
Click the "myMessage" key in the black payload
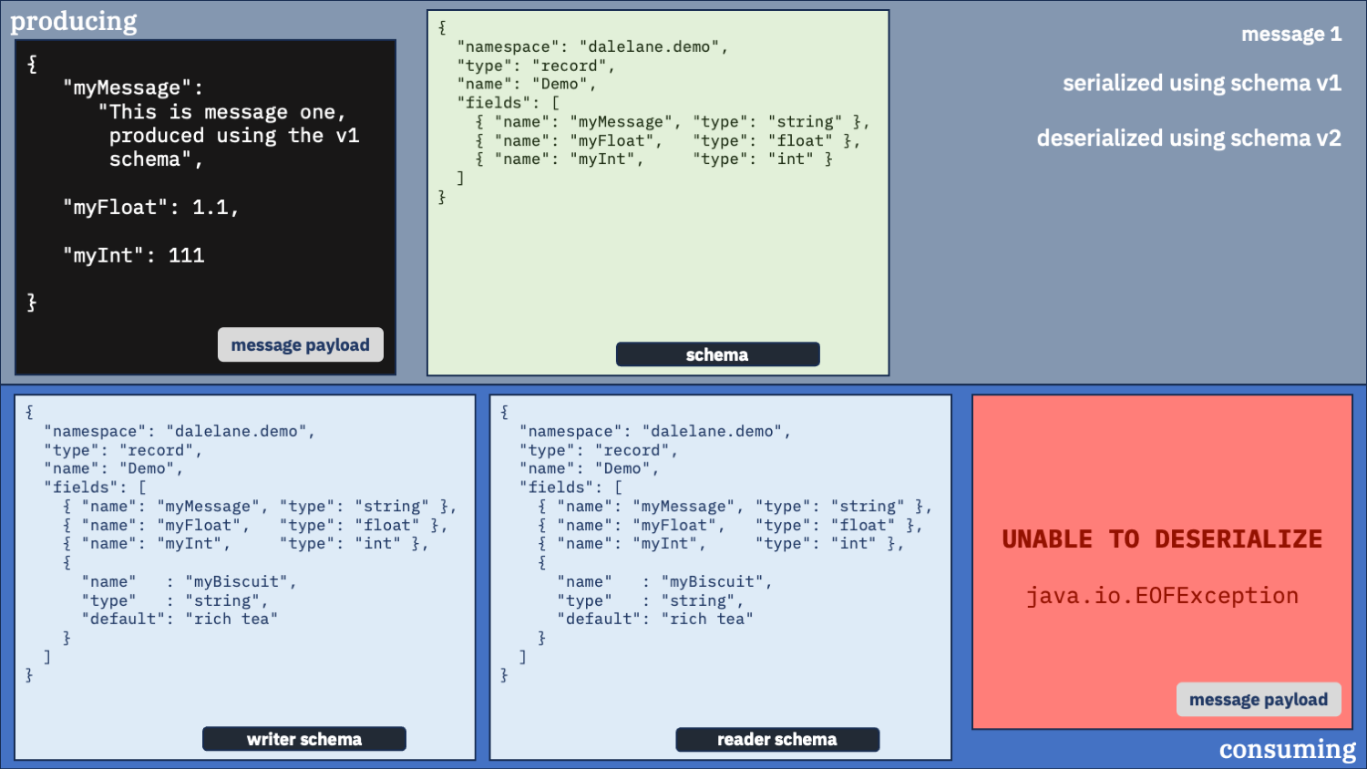128,88
